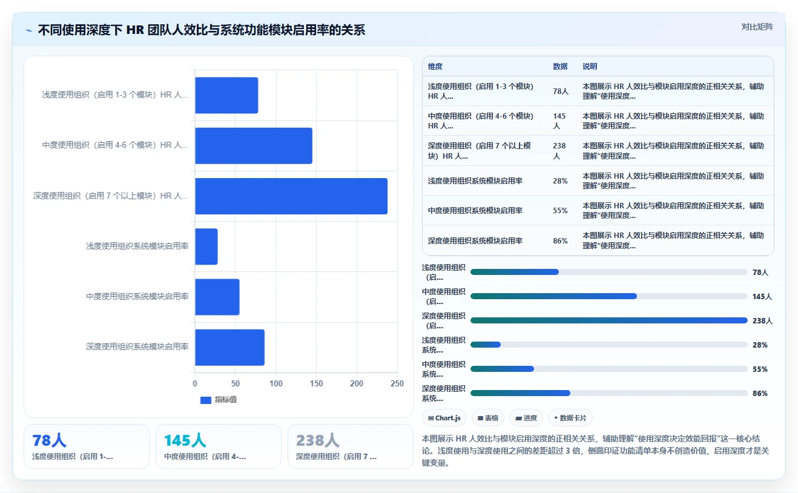The image size is (798, 493).
Task: Click the chart bar for 中度使用组织系统模块启用率
Action: pyautogui.click(x=217, y=297)
